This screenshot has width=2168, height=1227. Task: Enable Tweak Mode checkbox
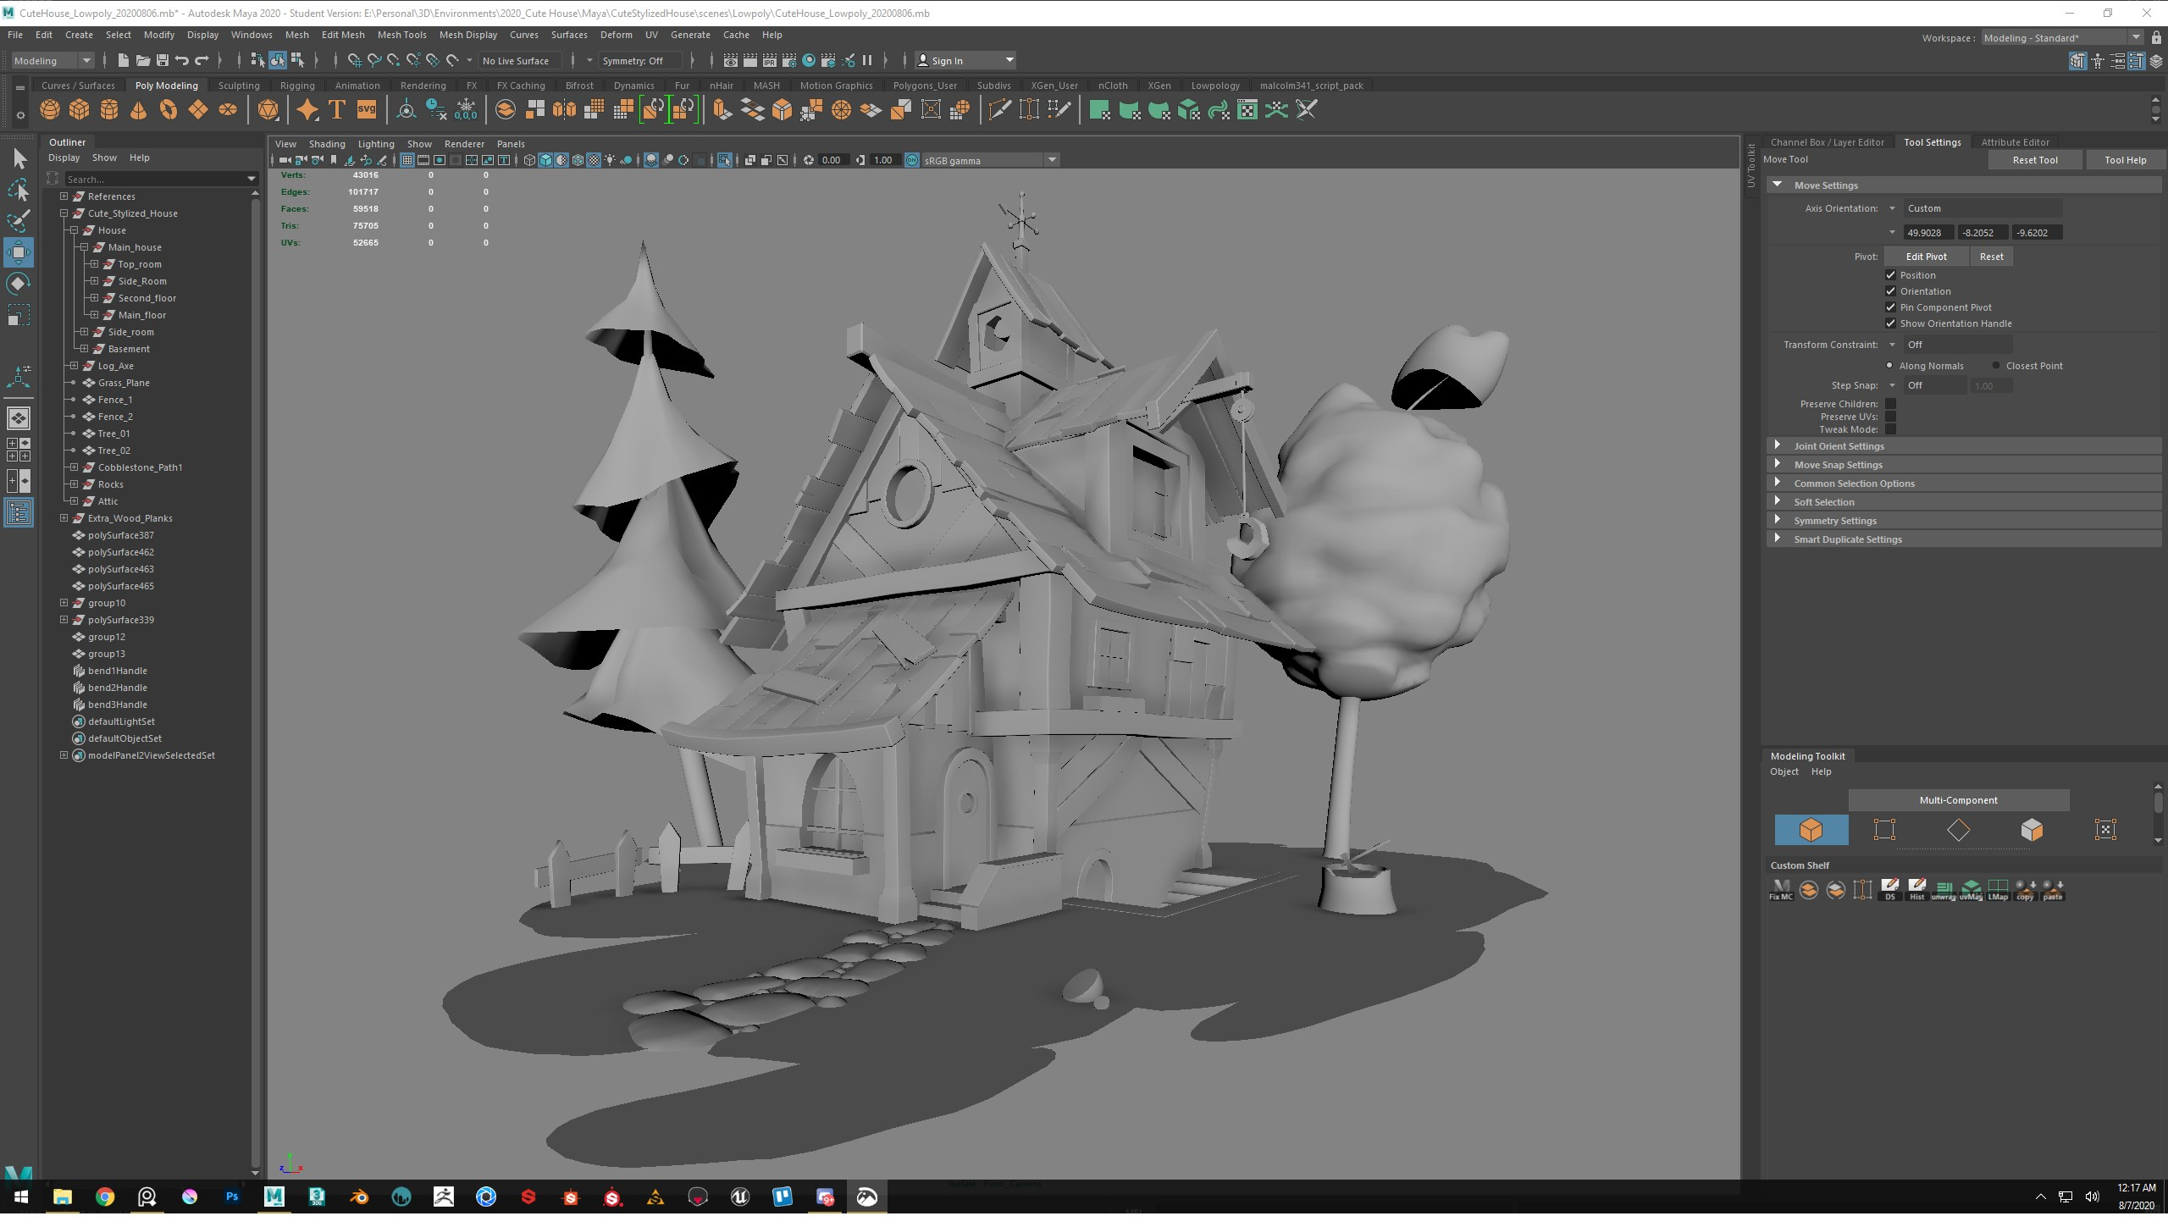[x=1890, y=429]
